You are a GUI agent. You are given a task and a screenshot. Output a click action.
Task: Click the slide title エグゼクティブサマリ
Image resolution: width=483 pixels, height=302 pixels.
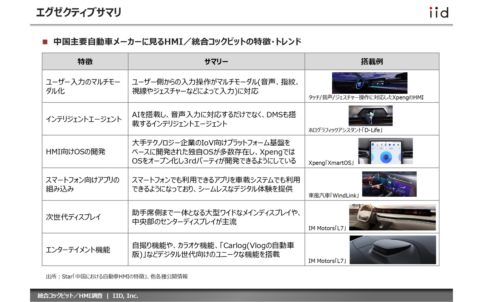[x=79, y=13]
